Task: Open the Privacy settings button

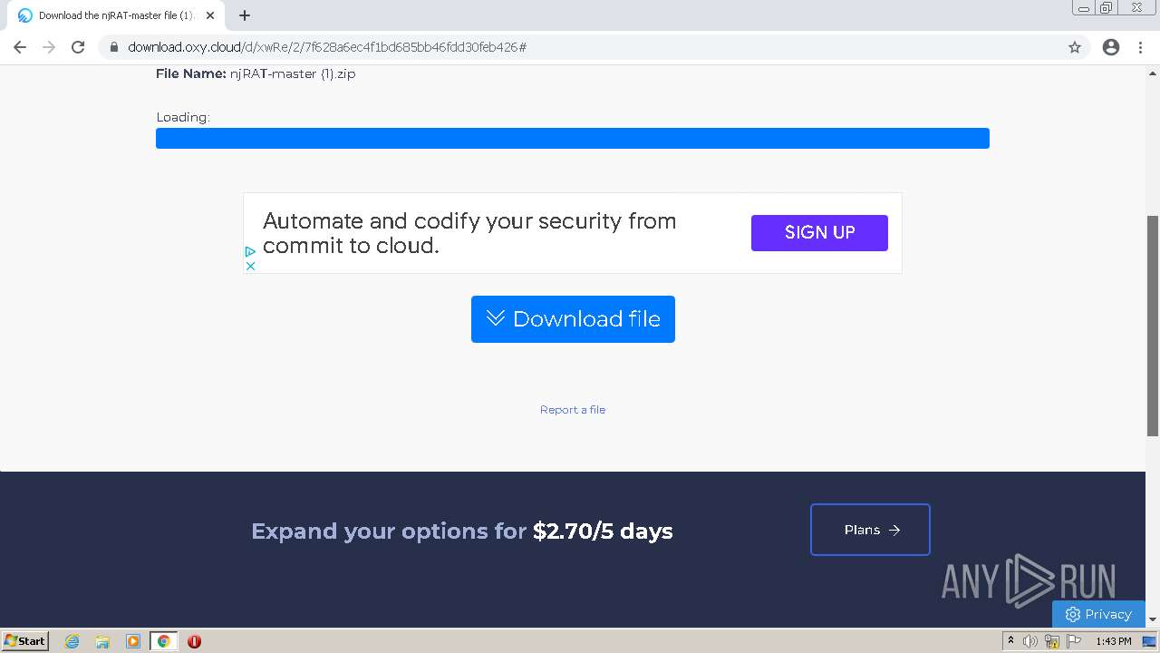Action: (x=1098, y=614)
